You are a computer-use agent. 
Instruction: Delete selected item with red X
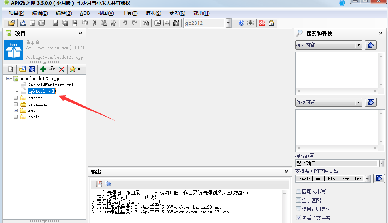62,69
